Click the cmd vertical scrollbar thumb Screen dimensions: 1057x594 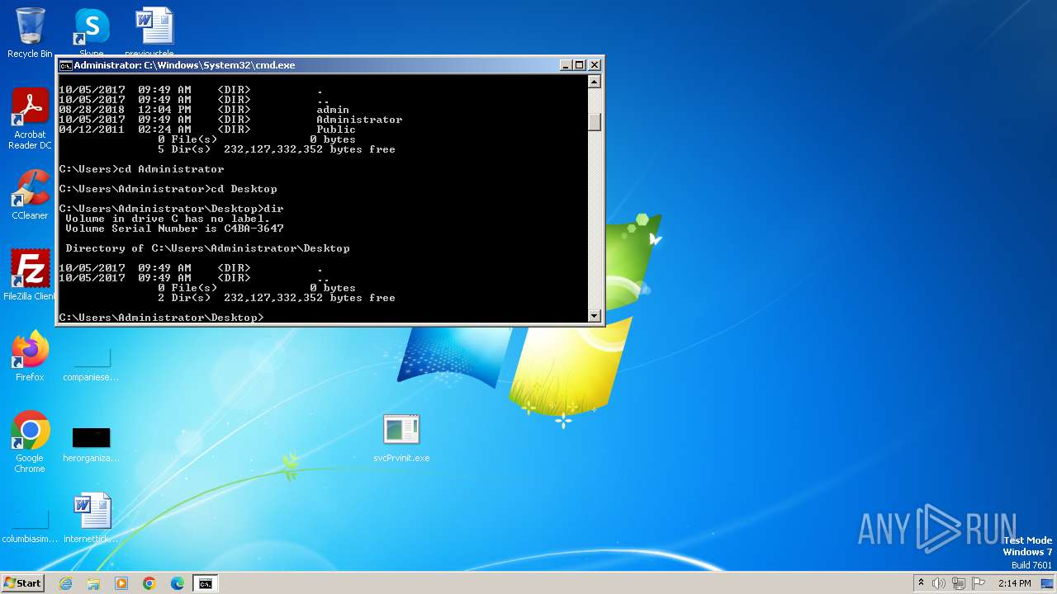coord(594,121)
